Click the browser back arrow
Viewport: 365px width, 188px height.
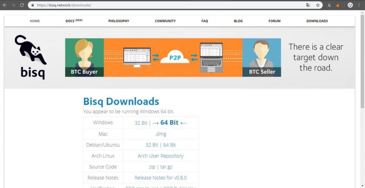pos(5,5)
